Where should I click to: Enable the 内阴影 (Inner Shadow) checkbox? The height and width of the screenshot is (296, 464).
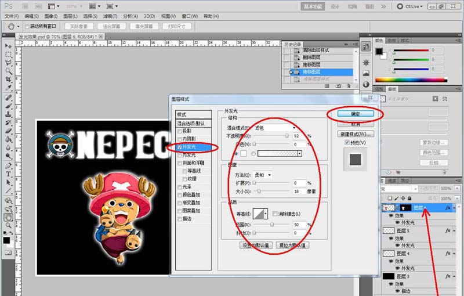180,139
